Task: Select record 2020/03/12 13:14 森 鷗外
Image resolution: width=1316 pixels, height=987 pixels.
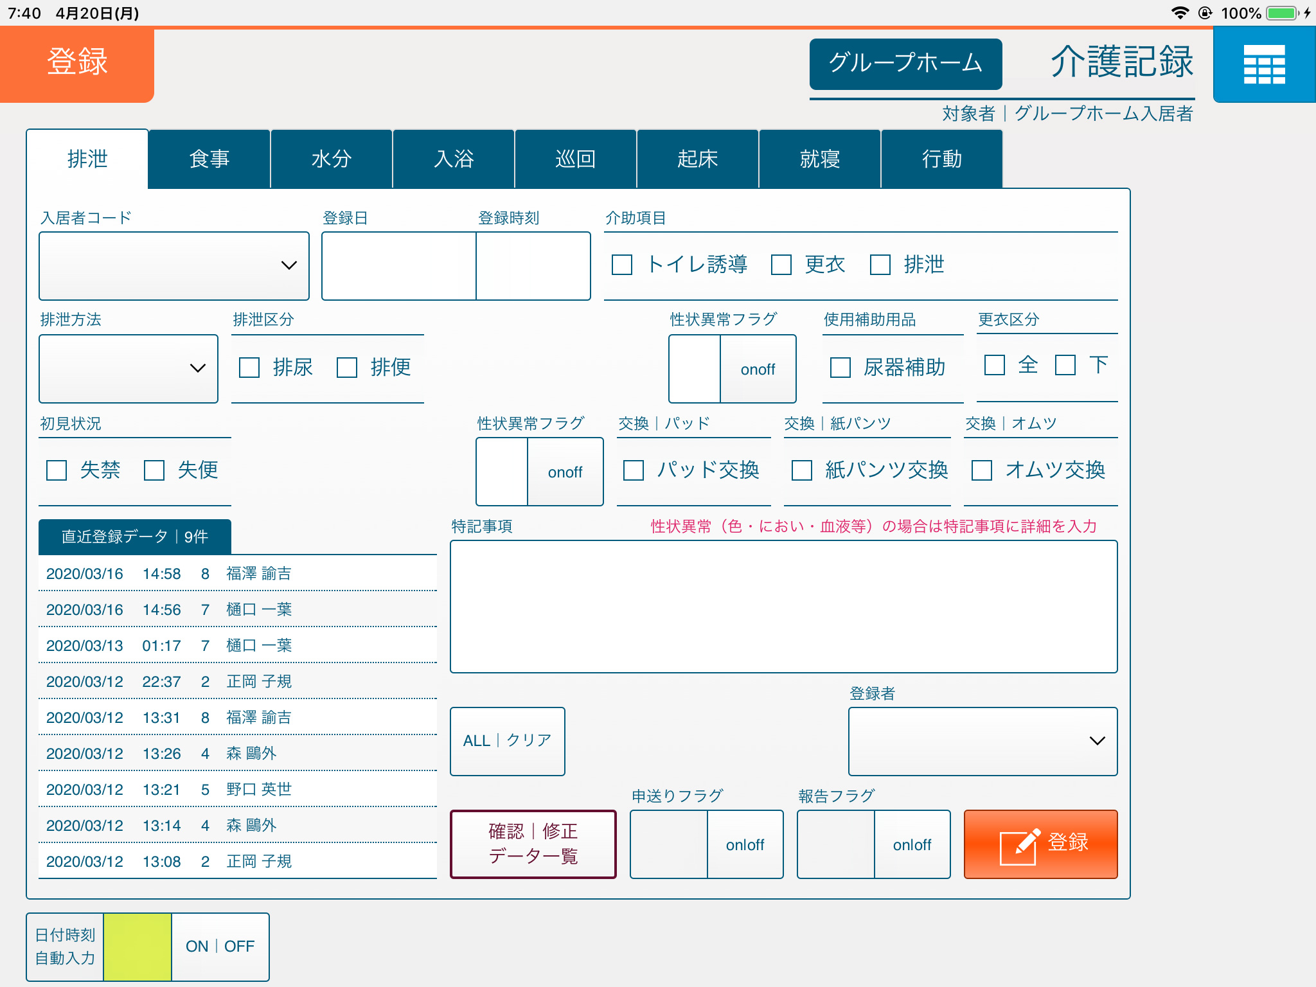Action: (x=238, y=825)
